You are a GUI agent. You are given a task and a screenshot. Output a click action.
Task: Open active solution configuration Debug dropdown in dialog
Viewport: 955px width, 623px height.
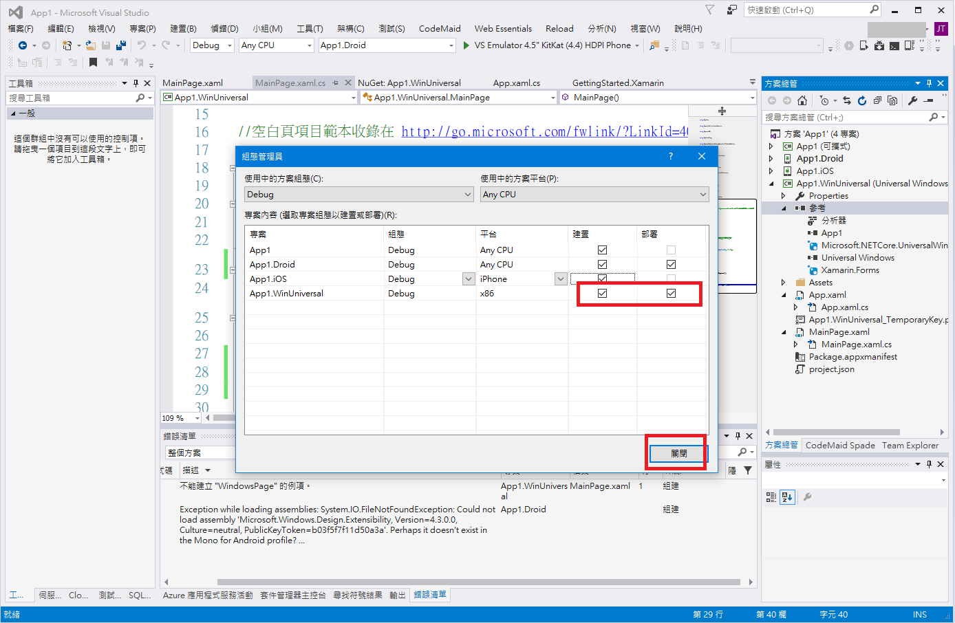(x=359, y=195)
